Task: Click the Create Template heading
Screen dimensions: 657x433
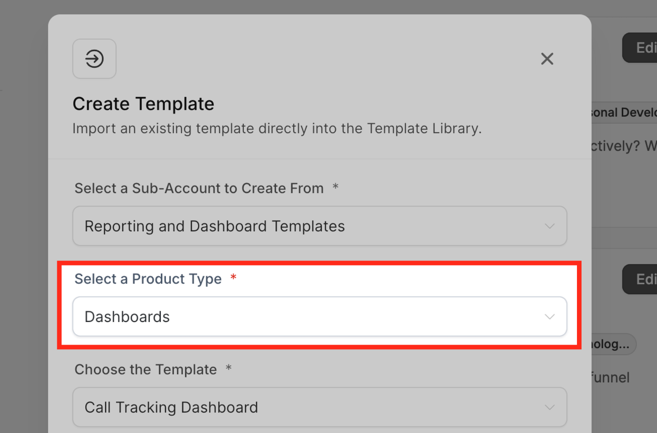Action: (x=143, y=104)
